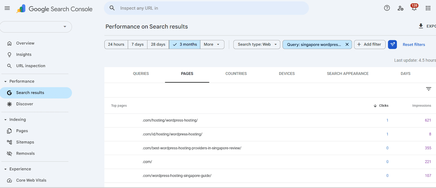Click the Export download icon

(x=421, y=26)
